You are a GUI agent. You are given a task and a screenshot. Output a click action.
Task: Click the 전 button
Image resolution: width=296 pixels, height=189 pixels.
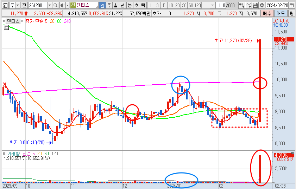tap(24, 5)
